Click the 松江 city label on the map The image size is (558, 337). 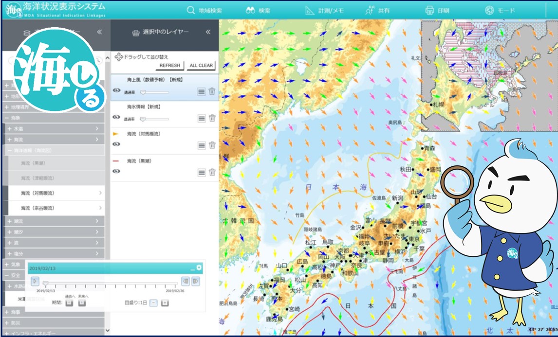coord(311,243)
